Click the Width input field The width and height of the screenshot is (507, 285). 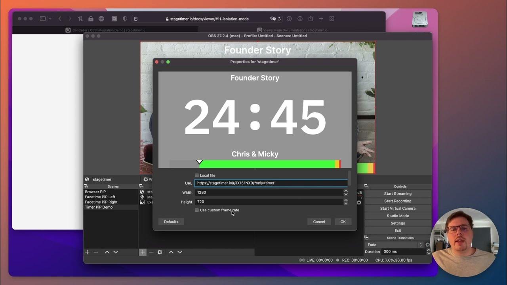(x=269, y=192)
